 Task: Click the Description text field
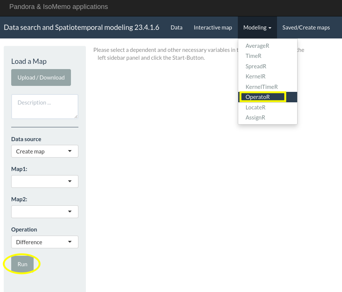[45, 106]
